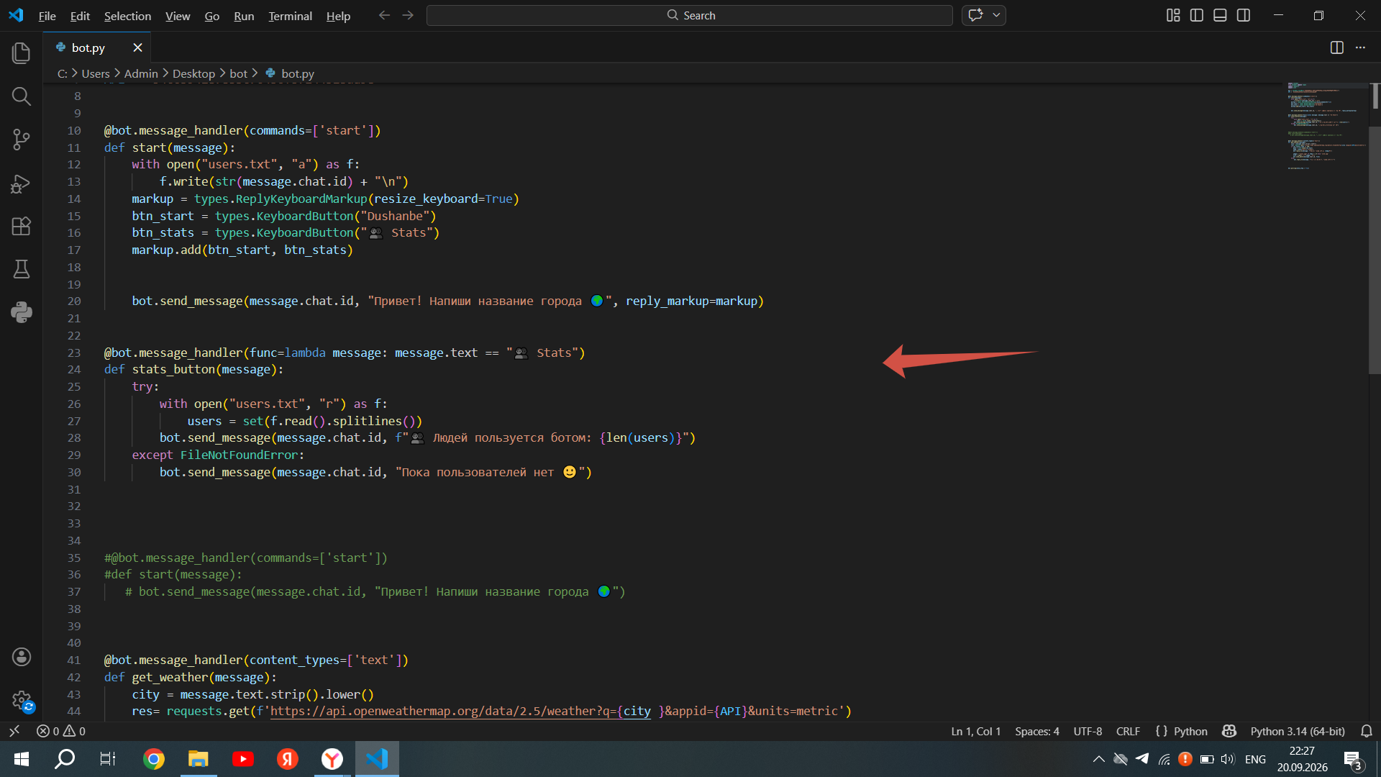The width and height of the screenshot is (1381, 777).
Task: Show hidden system tray icons
Action: [x=1098, y=759]
